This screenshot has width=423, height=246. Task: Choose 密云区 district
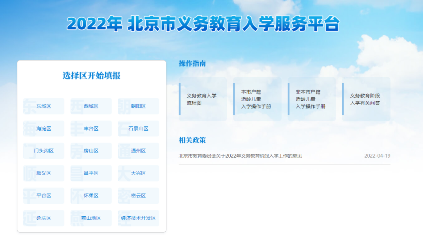(138, 196)
